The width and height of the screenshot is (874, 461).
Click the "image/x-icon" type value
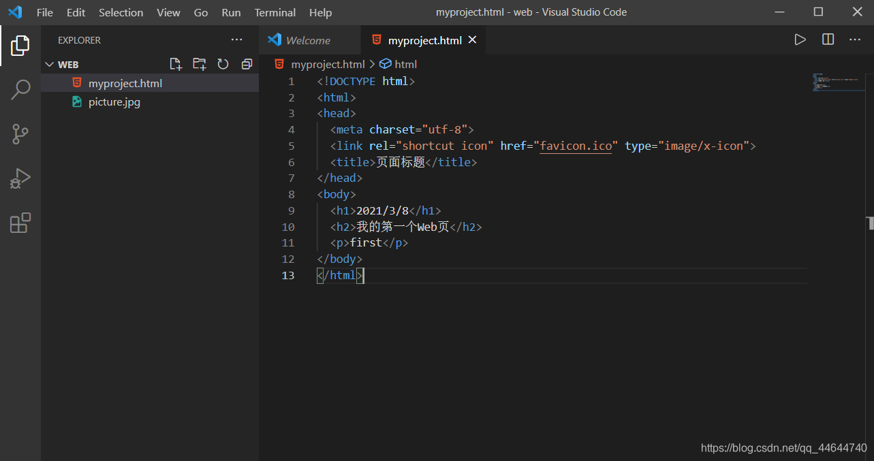[704, 146]
